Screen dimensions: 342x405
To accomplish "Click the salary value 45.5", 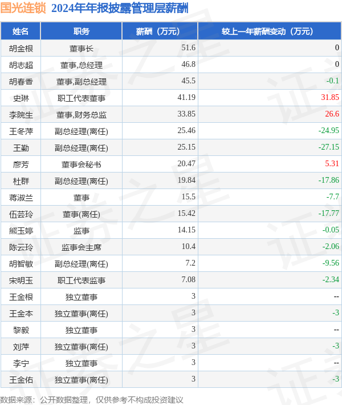I will 189,81.
